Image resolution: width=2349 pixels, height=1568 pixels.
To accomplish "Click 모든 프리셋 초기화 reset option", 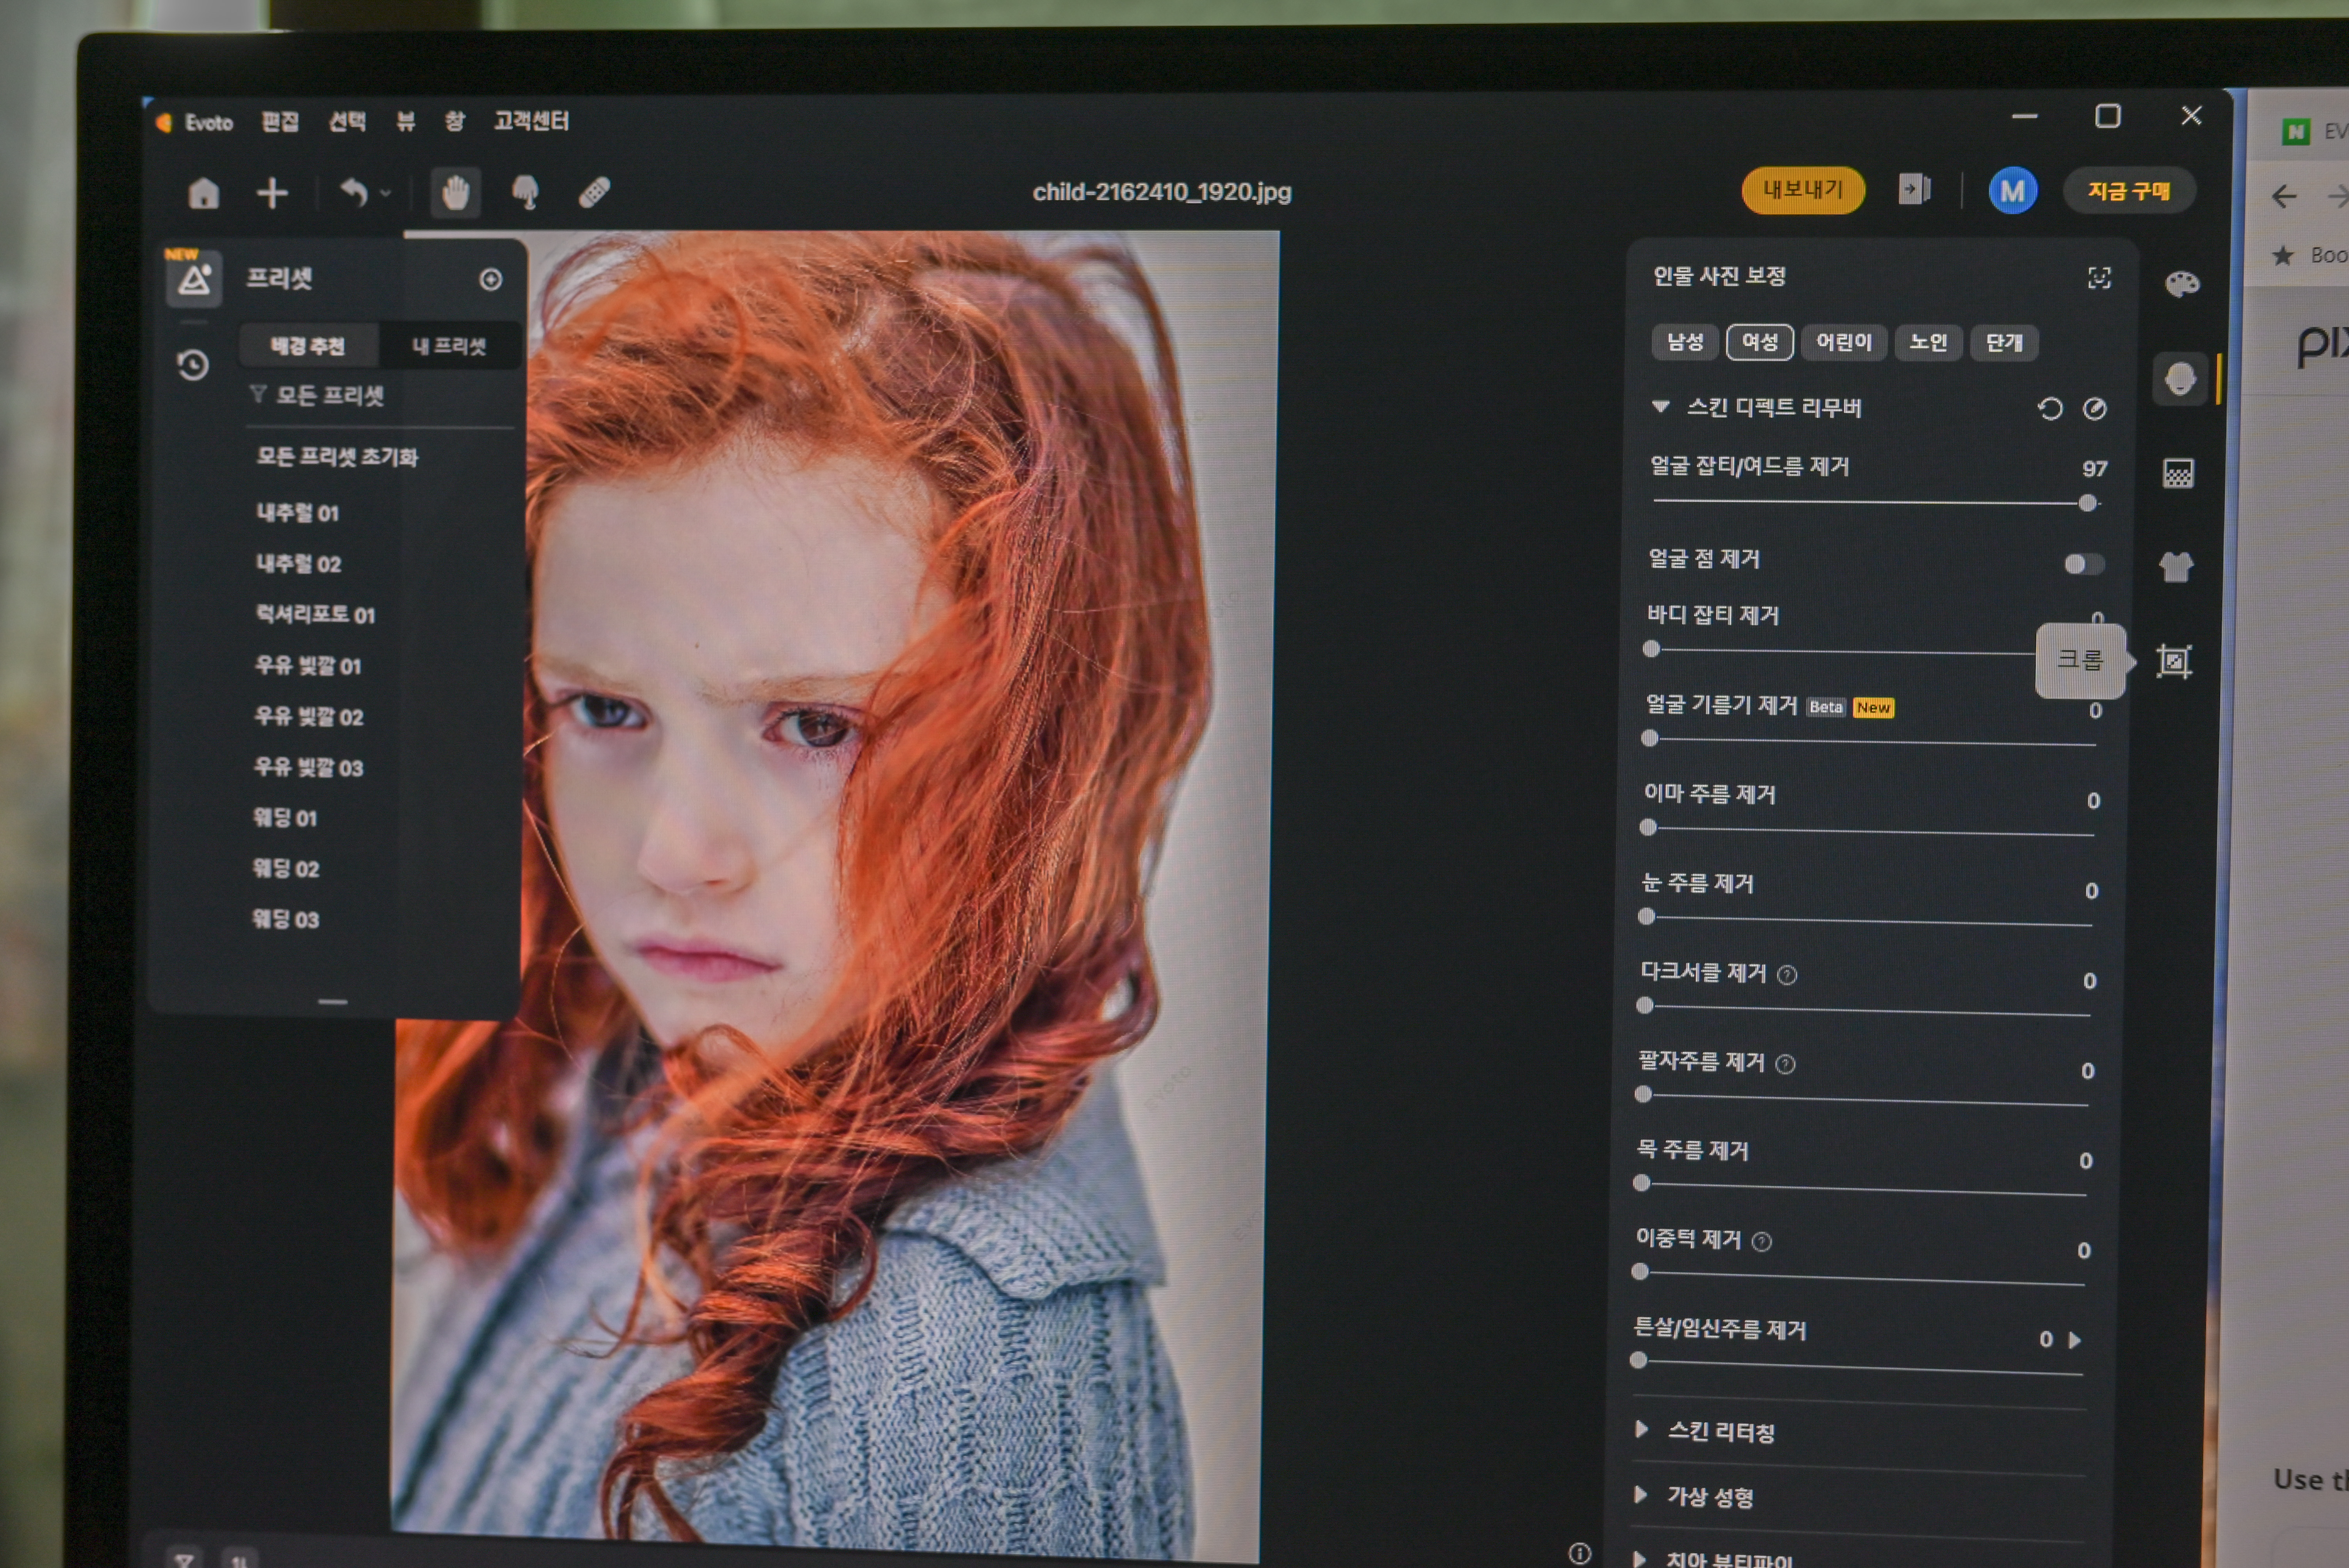I will 337,457.
